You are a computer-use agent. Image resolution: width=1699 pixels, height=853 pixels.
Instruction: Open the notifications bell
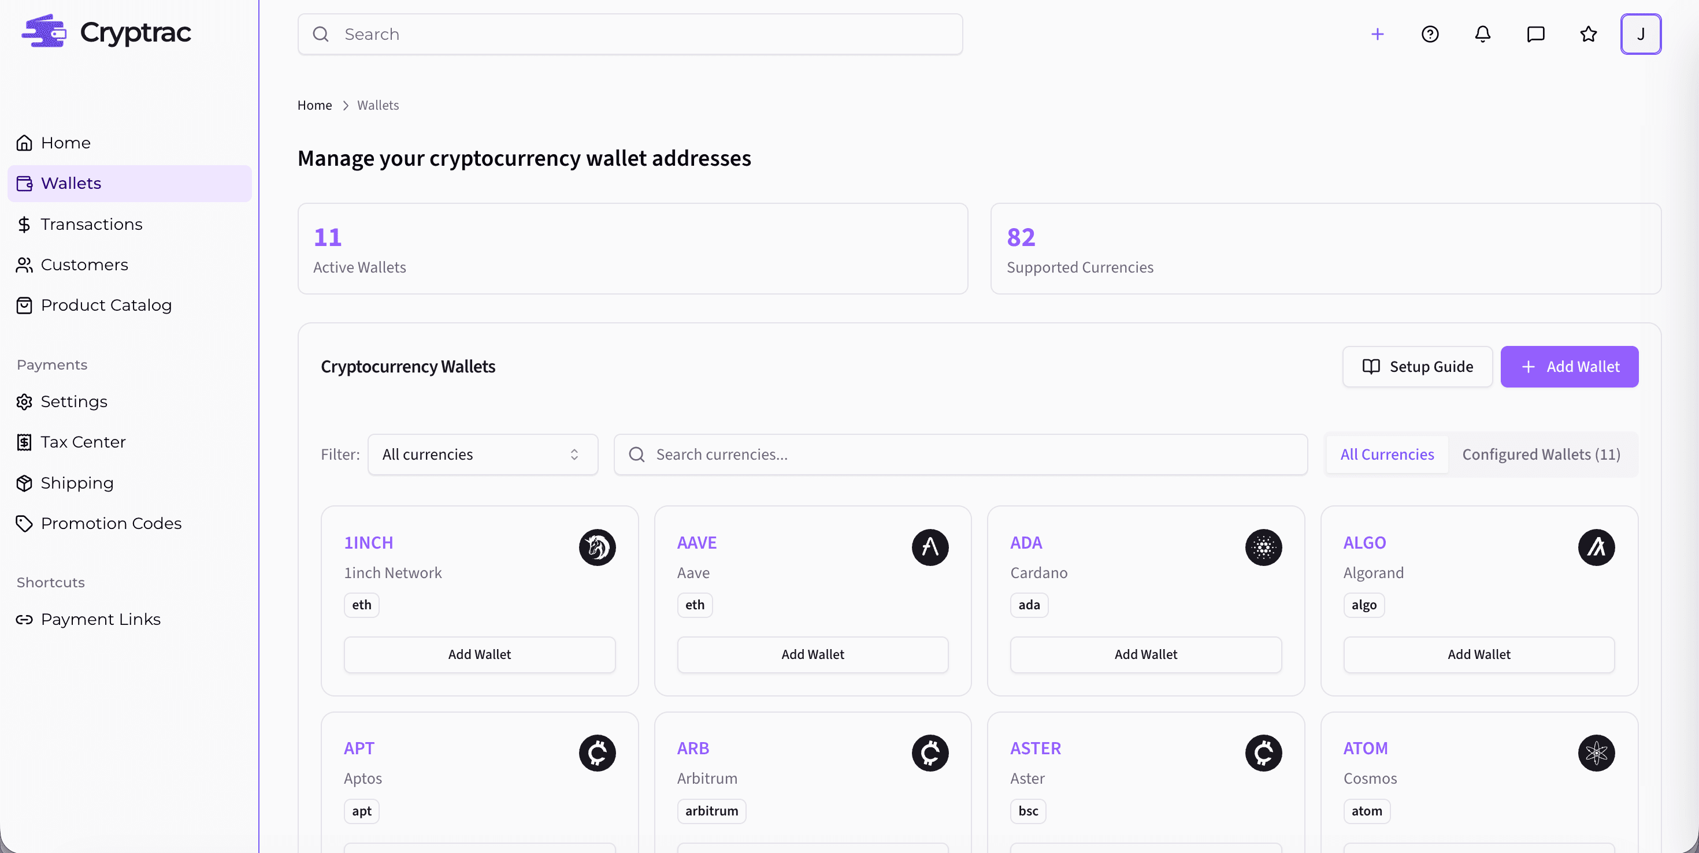coord(1482,33)
